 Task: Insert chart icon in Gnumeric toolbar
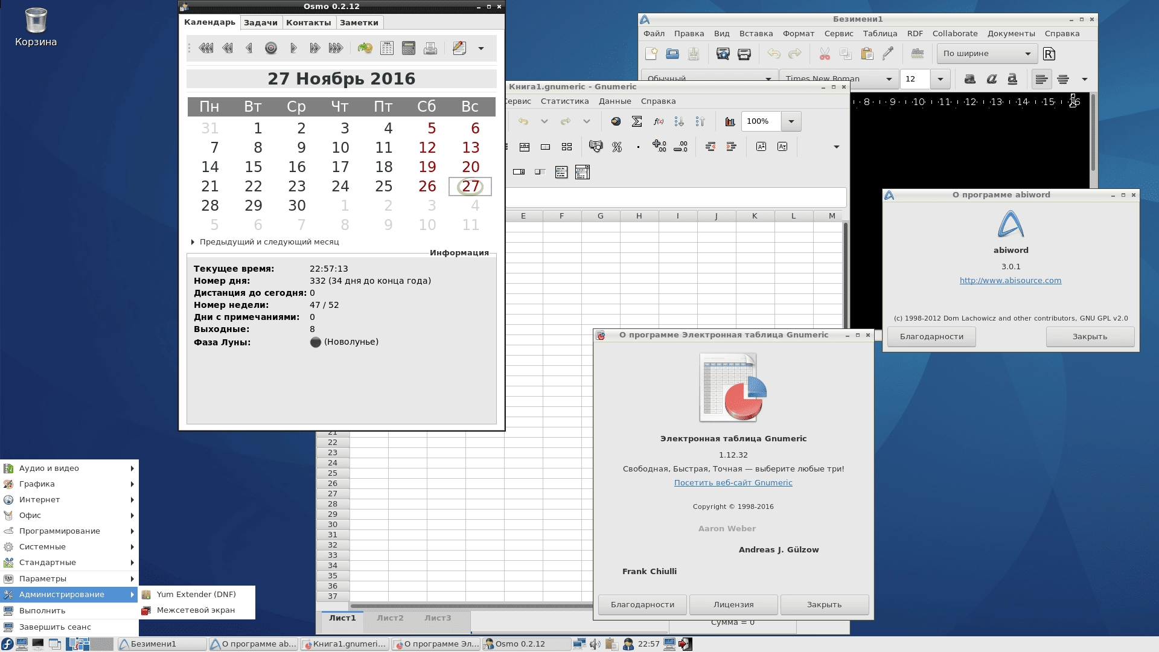(730, 121)
